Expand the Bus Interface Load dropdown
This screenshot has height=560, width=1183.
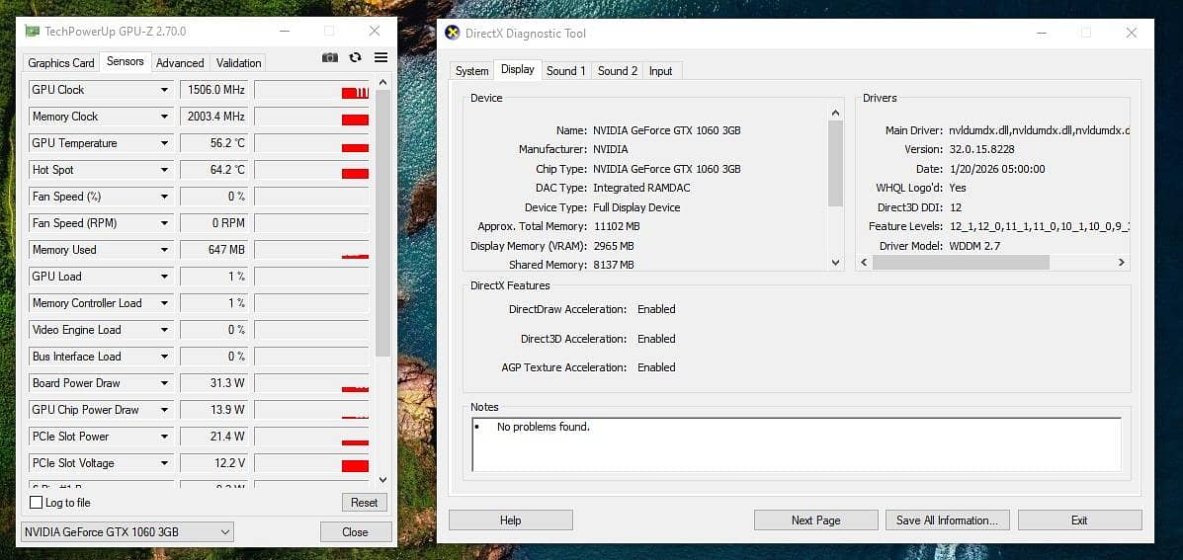164,357
